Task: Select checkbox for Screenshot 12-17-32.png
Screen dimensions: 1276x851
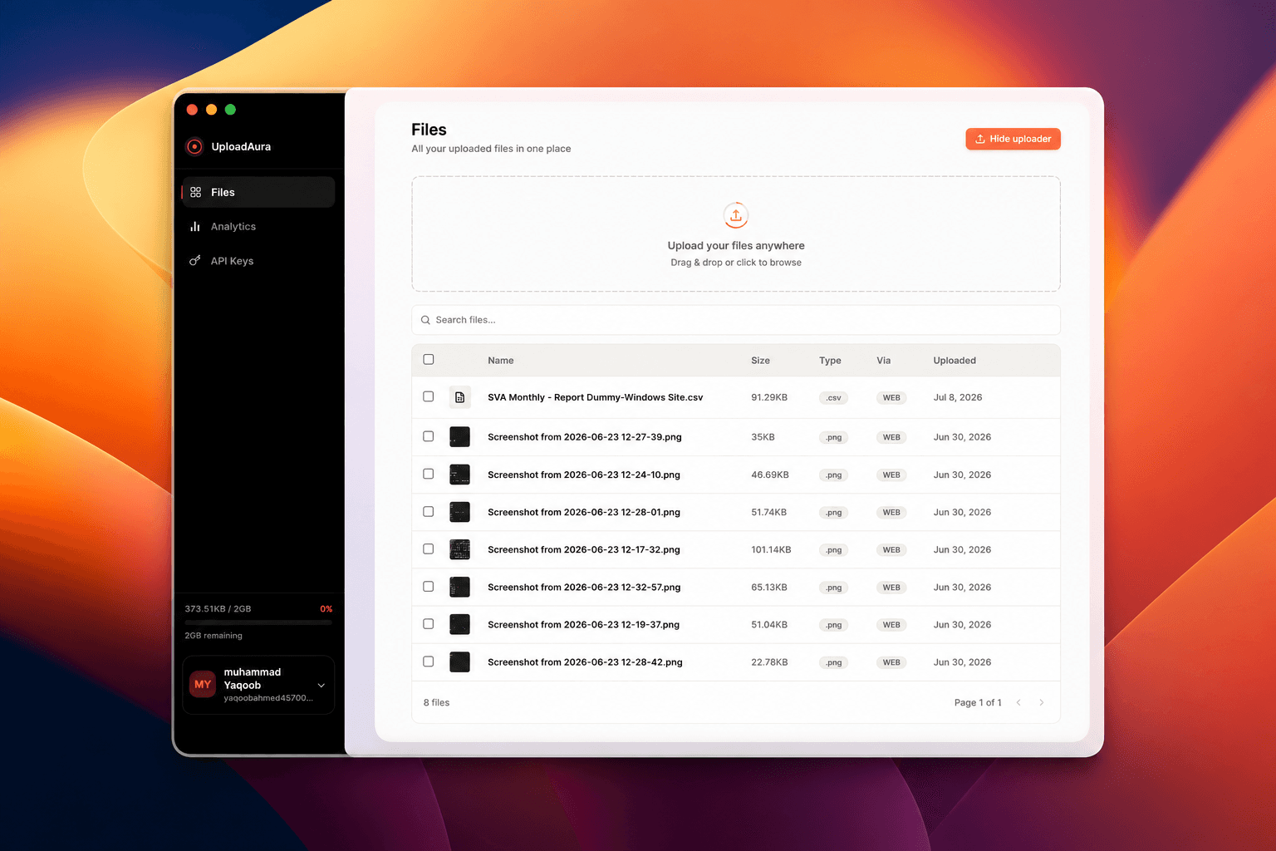Action: pyautogui.click(x=429, y=548)
